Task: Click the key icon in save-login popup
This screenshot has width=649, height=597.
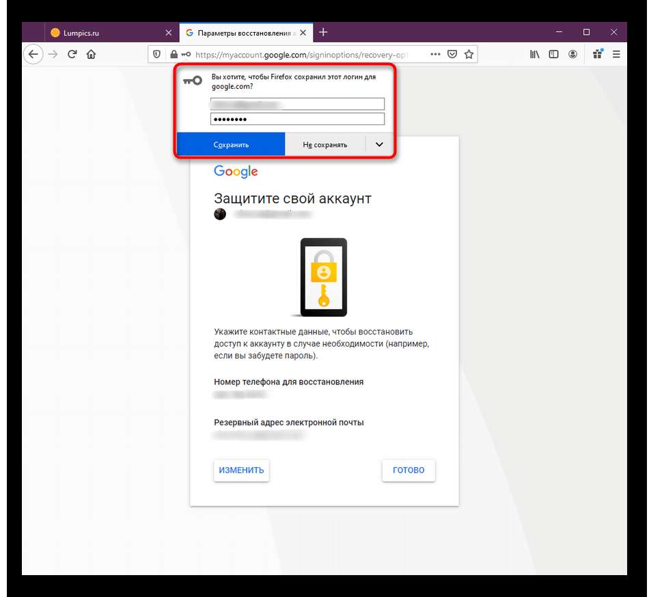Action: (193, 81)
